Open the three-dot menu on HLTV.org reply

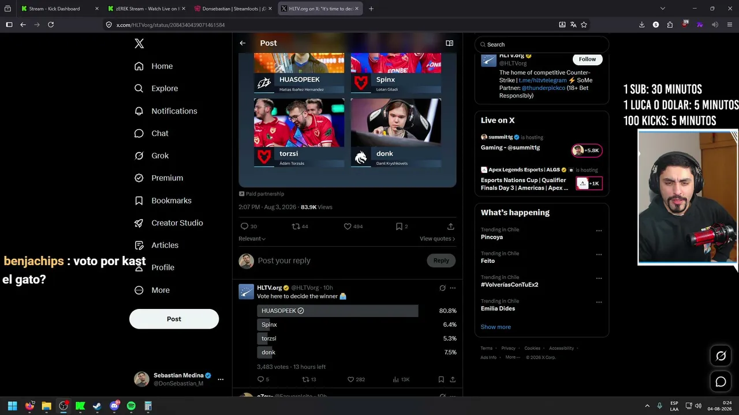point(453,288)
